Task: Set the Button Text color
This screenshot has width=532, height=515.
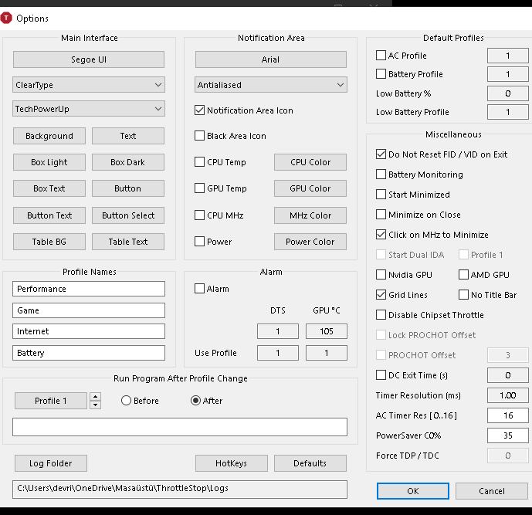Action: click(49, 215)
